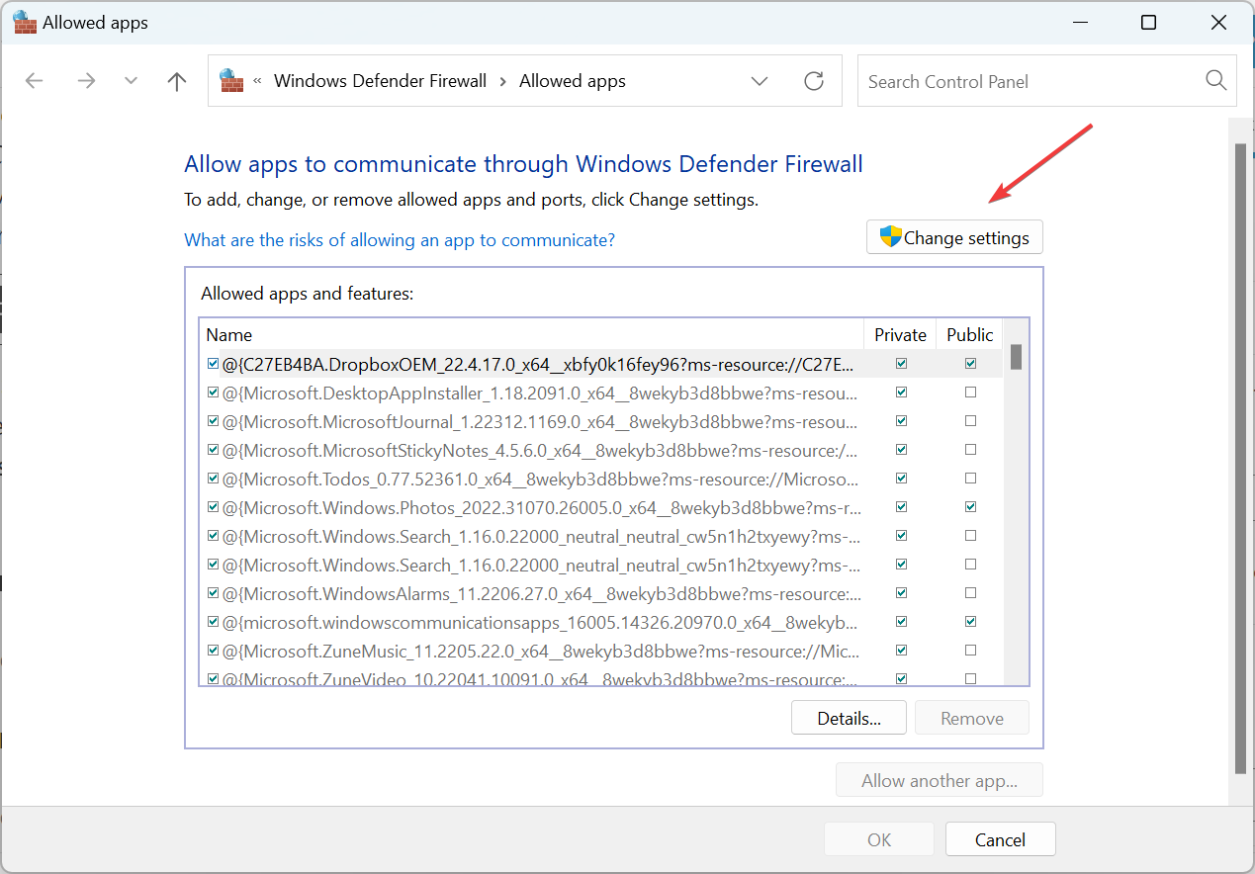Click the OK button
1255x874 pixels.
coord(879,839)
